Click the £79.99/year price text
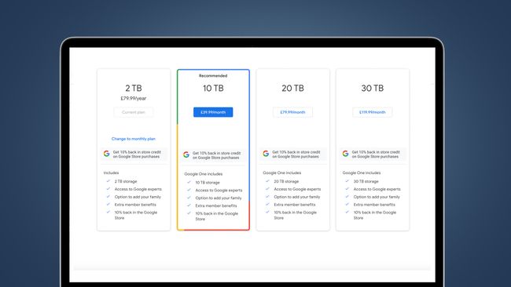 coord(134,98)
